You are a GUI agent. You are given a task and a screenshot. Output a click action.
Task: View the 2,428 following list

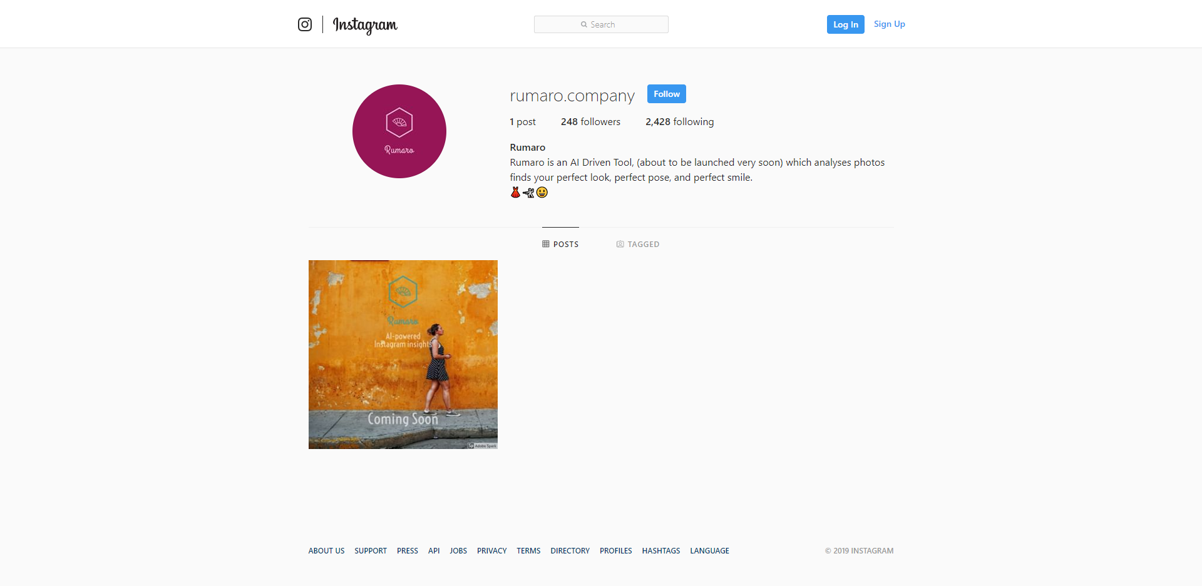(680, 122)
